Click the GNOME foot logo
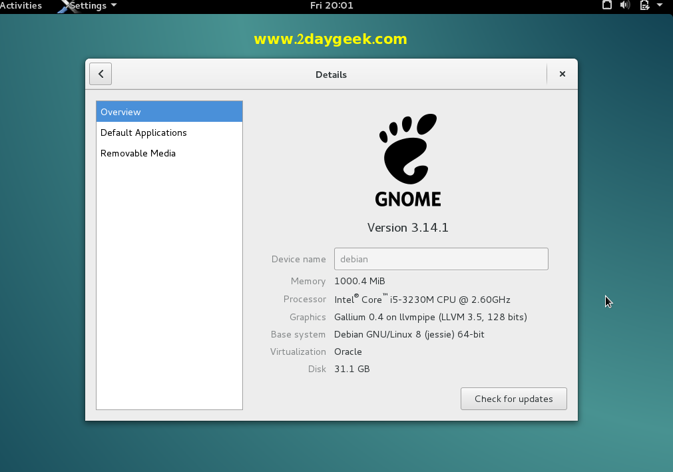The image size is (673, 472). point(408,160)
